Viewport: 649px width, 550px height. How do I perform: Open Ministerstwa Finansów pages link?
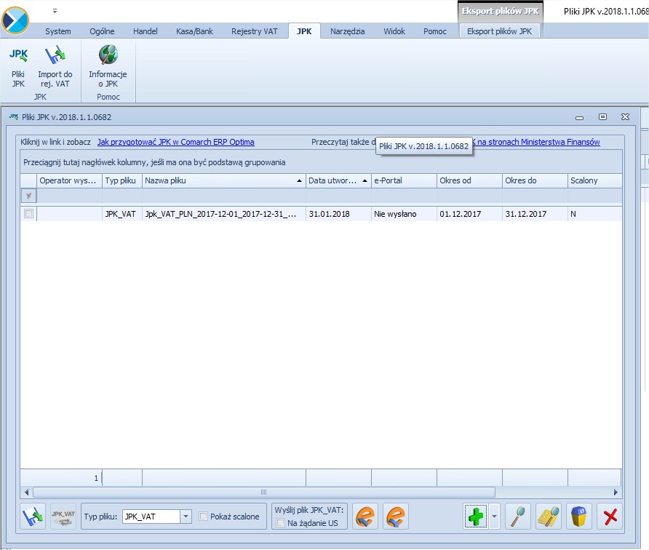click(x=537, y=142)
